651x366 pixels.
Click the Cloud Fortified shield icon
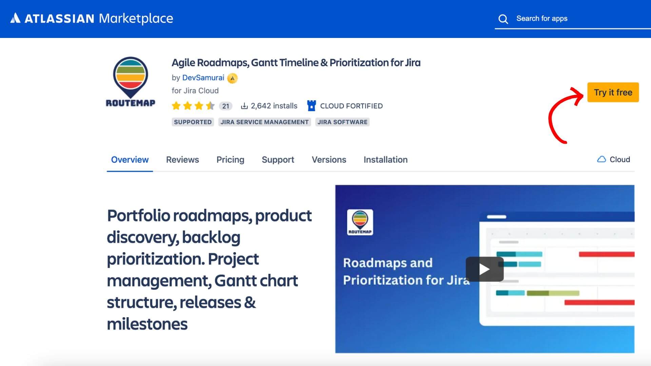tap(311, 106)
